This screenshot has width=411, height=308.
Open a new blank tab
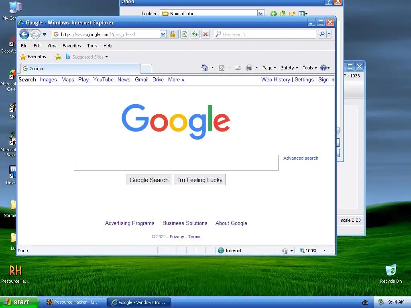click(146, 69)
